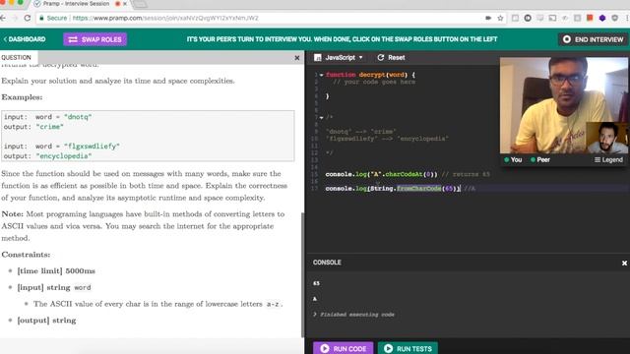
Task: Click 'Finished executing code' console message
Action: pos(356,315)
